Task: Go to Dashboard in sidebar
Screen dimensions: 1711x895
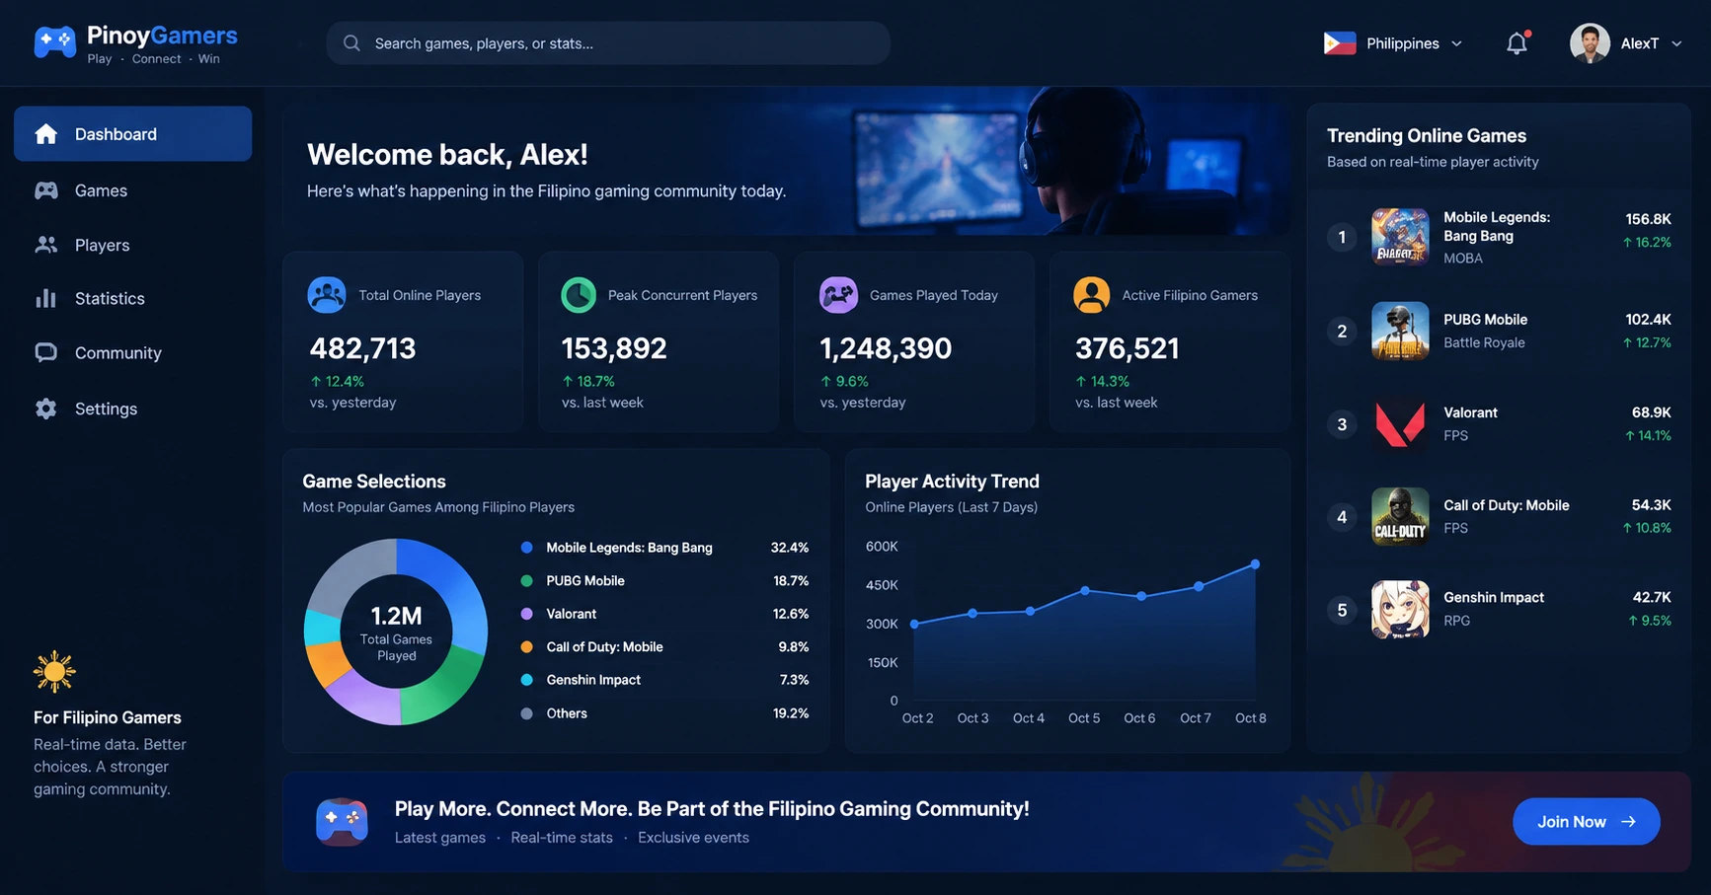Action: [132, 133]
